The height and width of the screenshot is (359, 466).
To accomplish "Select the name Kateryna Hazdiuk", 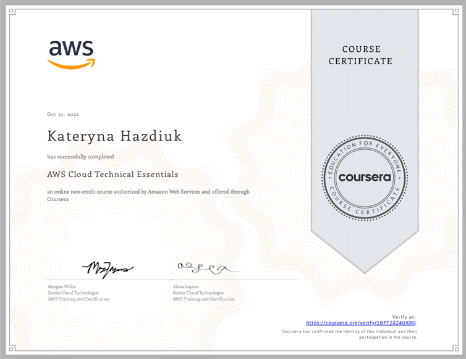I will tap(114, 136).
